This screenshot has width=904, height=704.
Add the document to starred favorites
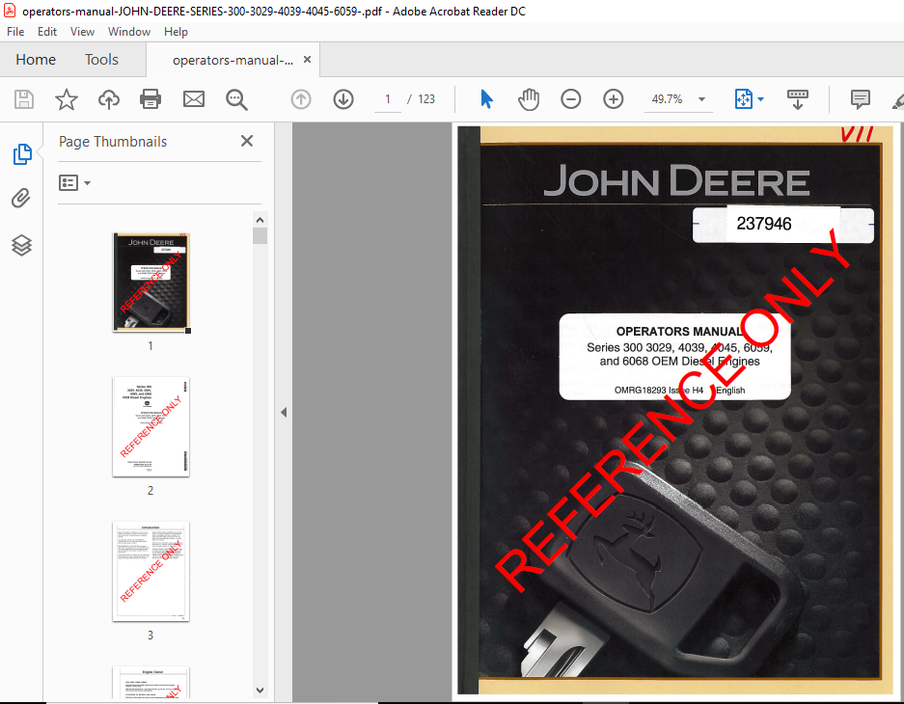click(67, 99)
